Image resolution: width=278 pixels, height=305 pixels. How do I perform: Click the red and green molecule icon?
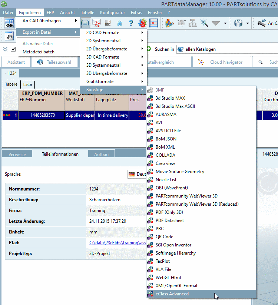click(x=142, y=23)
